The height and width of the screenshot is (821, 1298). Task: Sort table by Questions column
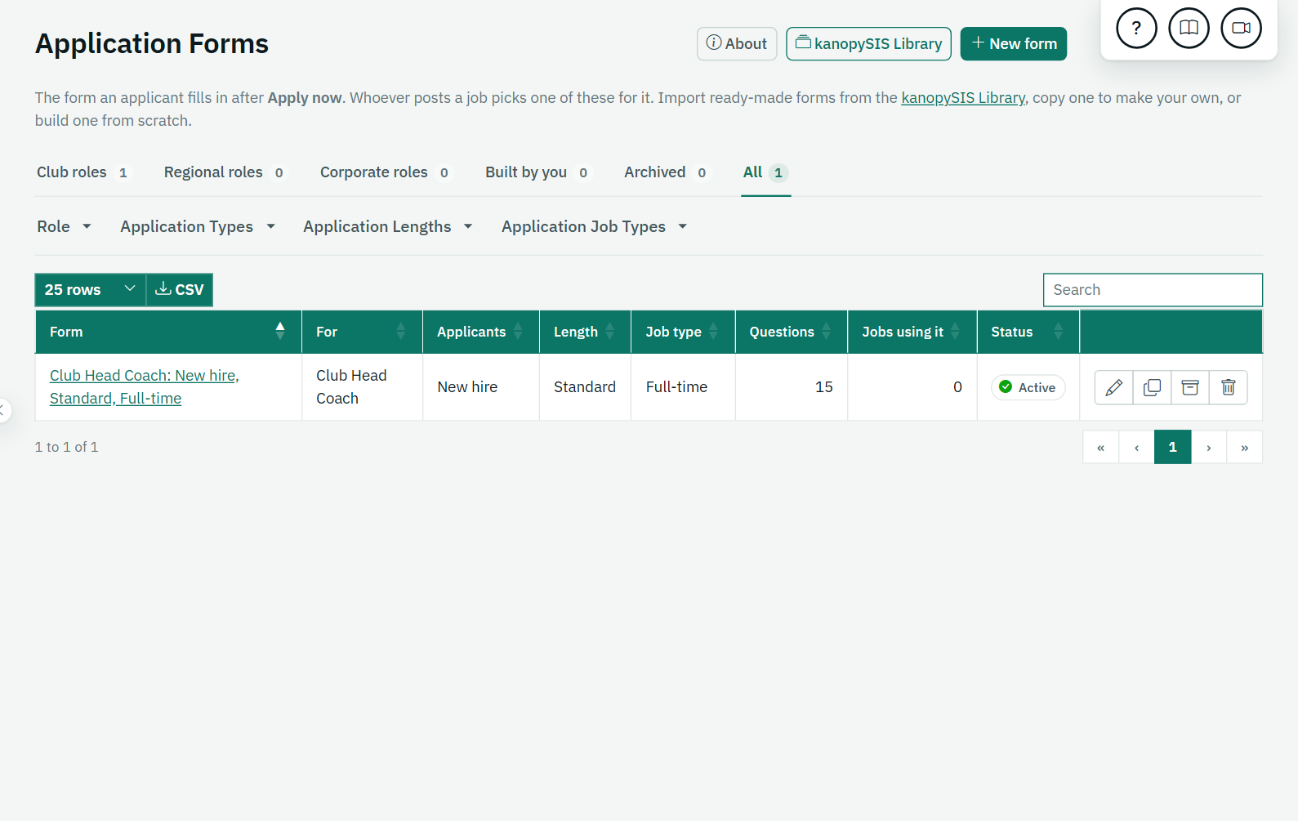point(792,332)
